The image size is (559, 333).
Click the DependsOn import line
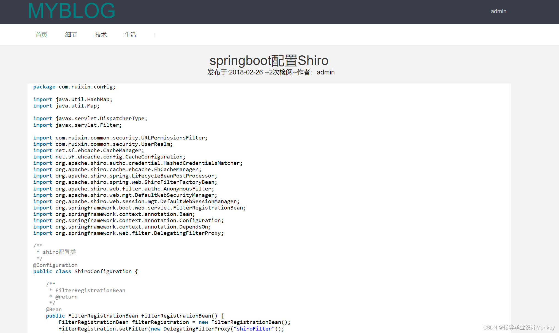pos(122,227)
